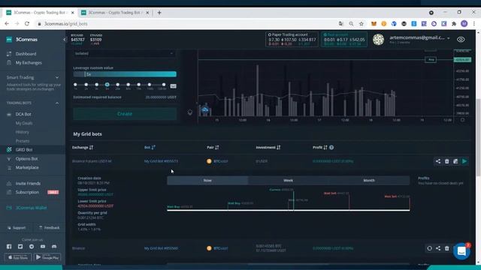Open 3Commas Facebook page icon
The width and height of the screenshot is (481, 270).
pyautogui.click(x=9, y=247)
